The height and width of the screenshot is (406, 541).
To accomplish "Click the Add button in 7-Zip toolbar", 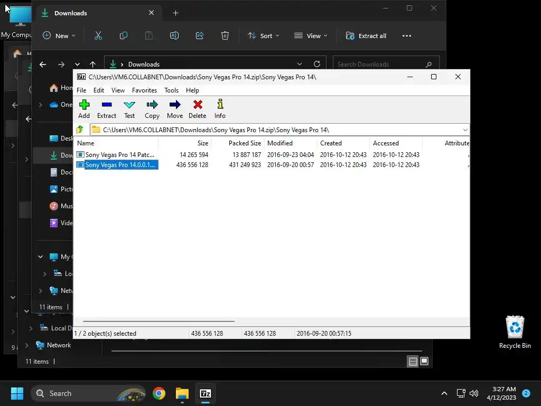I will (84, 109).
